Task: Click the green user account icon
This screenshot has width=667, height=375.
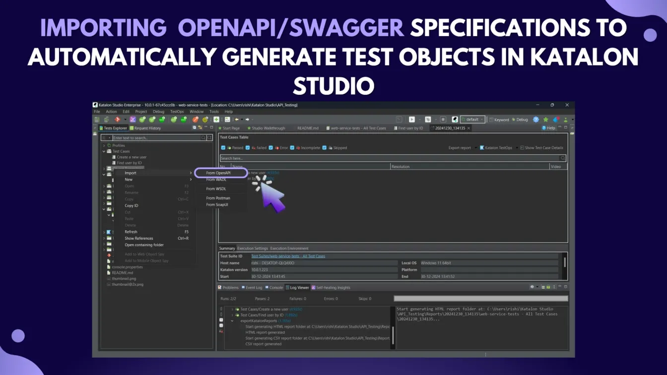Action: [x=566, y=120]
